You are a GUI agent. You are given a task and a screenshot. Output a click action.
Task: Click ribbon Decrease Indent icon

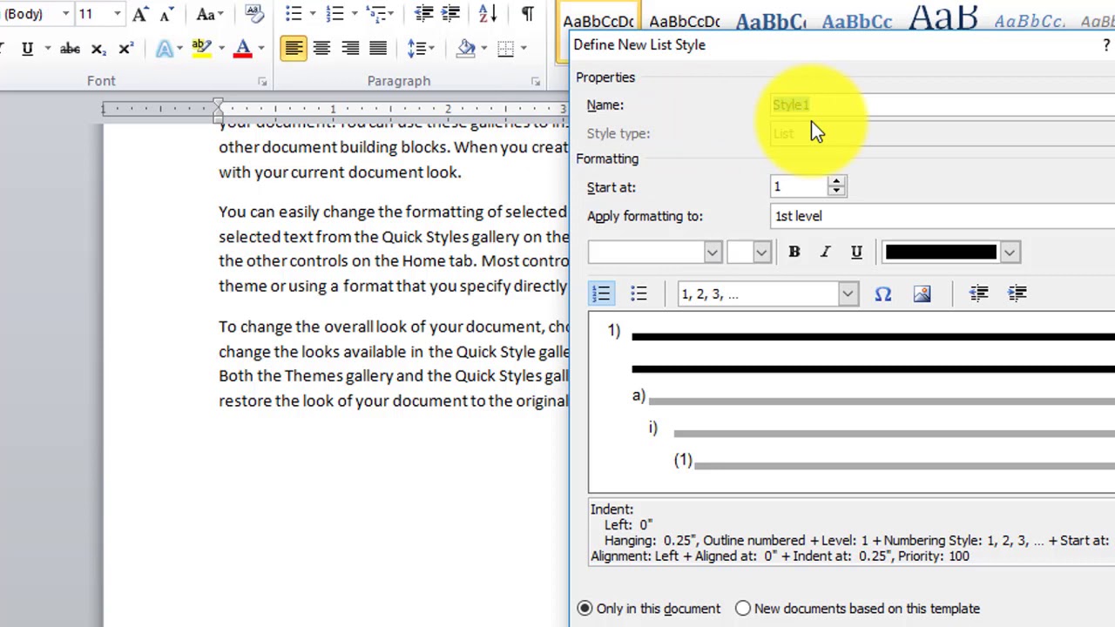pos(424,13)
